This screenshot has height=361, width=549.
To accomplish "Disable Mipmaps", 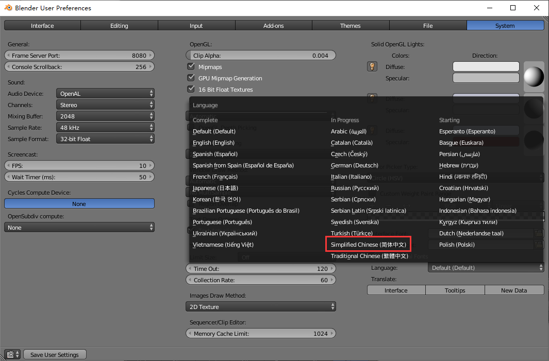I will tap(191, 66).
